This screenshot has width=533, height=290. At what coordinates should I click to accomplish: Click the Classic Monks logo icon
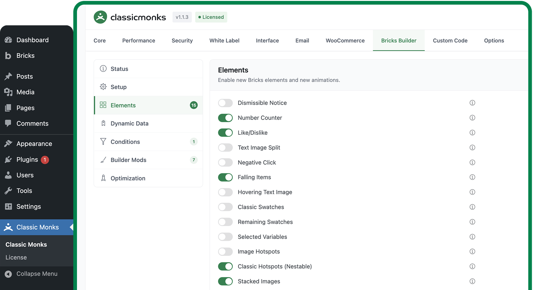point(100,17)
